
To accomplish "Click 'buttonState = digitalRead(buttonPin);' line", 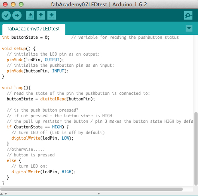I will click(x=51, y=99).
